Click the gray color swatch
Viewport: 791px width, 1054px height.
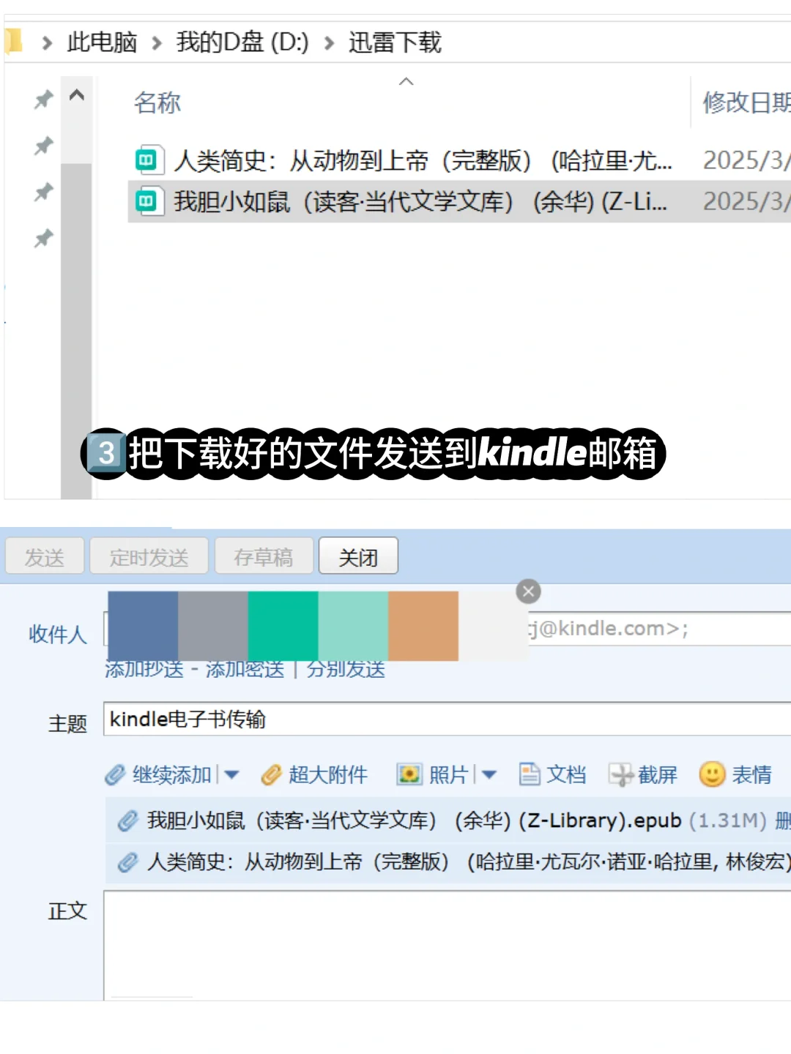click(213, 626)
